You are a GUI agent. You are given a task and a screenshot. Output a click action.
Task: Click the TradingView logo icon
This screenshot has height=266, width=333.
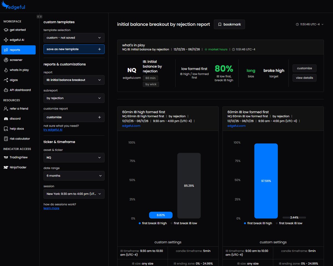pos(6,157)
